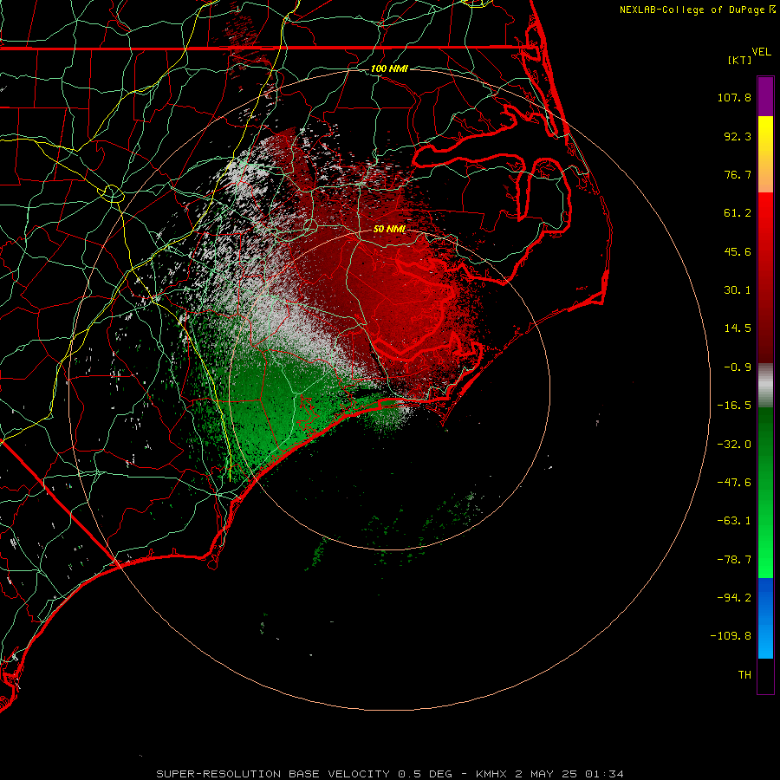Click the -16.5 legend value
The height and width of the screenshot is (780, 780).
coord(734,406)
